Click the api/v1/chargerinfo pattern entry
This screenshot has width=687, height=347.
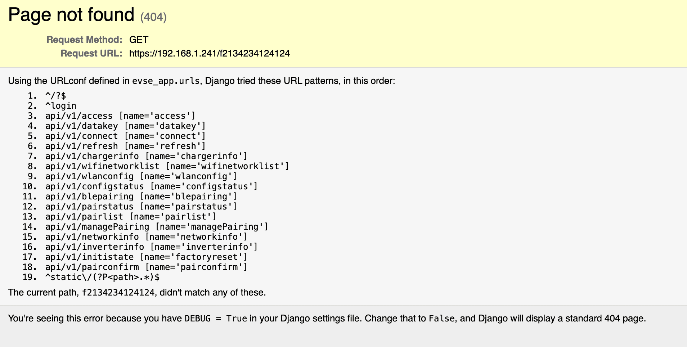(x=146, y=156)
